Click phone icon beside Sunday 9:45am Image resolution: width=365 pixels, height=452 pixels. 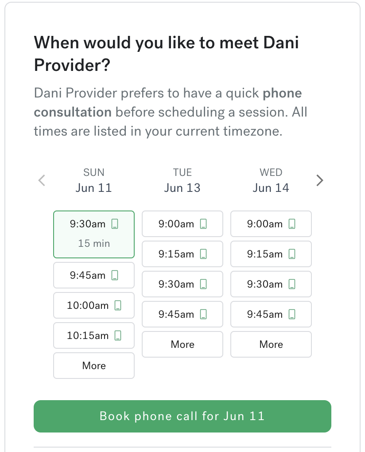(x=115, y=275)
